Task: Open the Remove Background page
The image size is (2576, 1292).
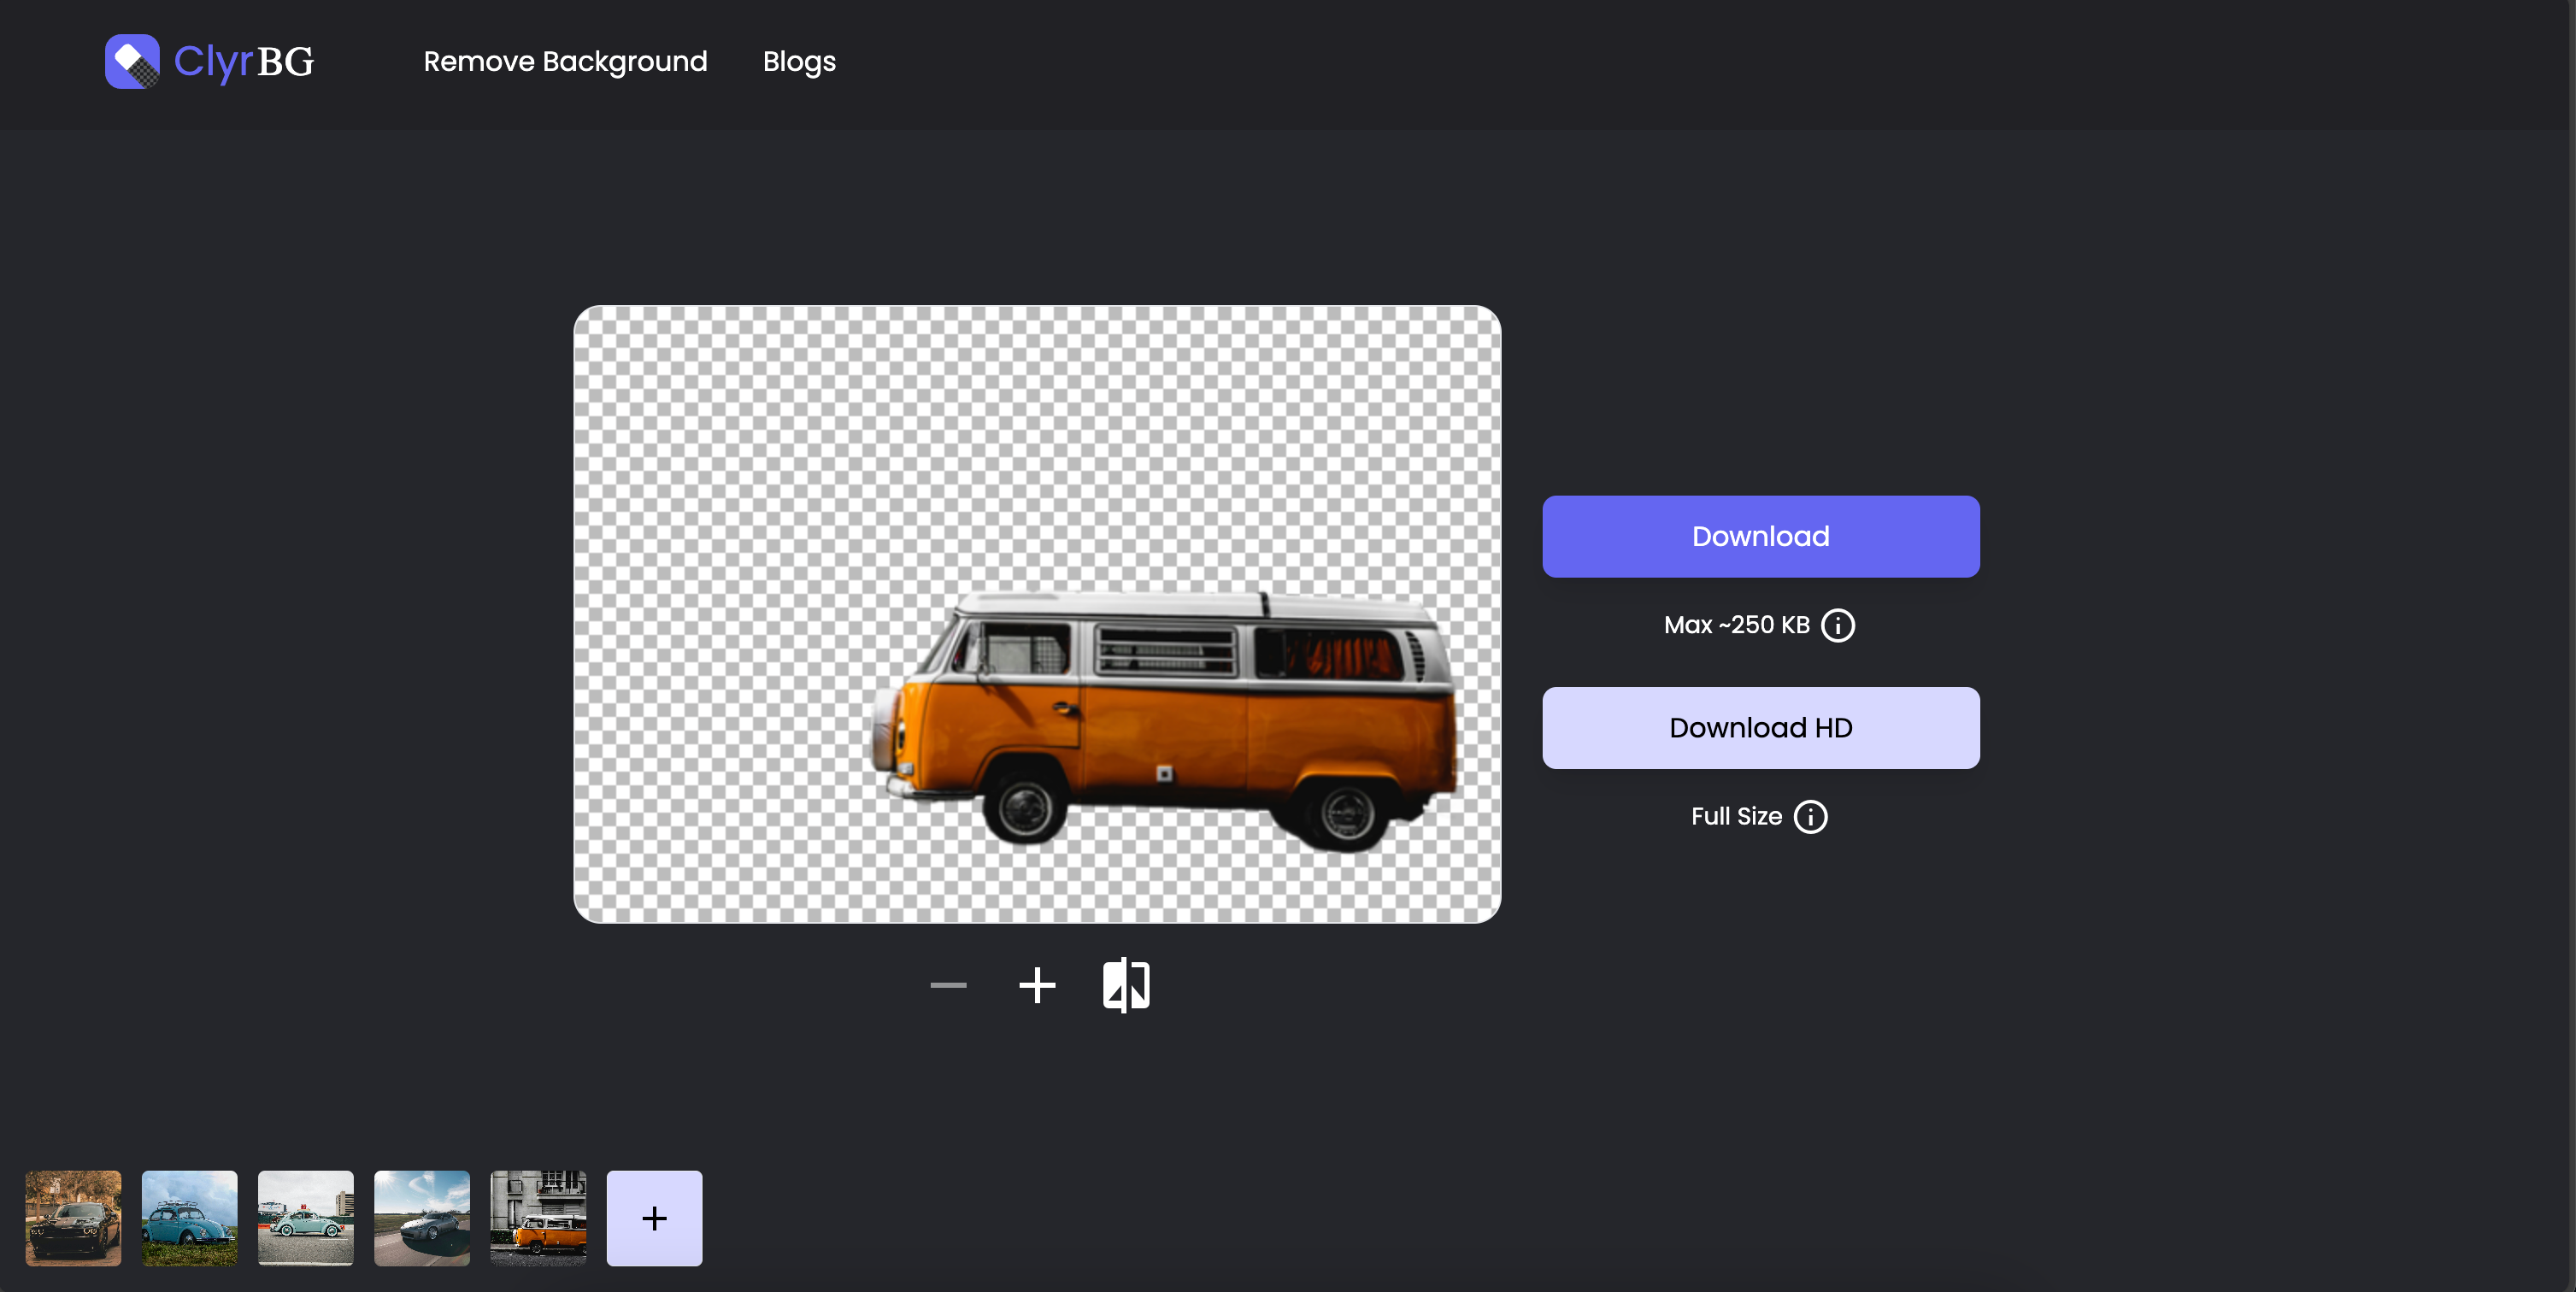Action: click(565, 61)
